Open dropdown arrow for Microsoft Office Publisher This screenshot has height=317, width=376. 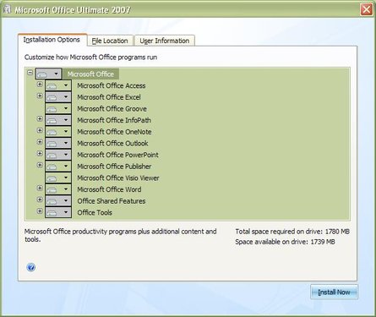[x=66, y=167]
